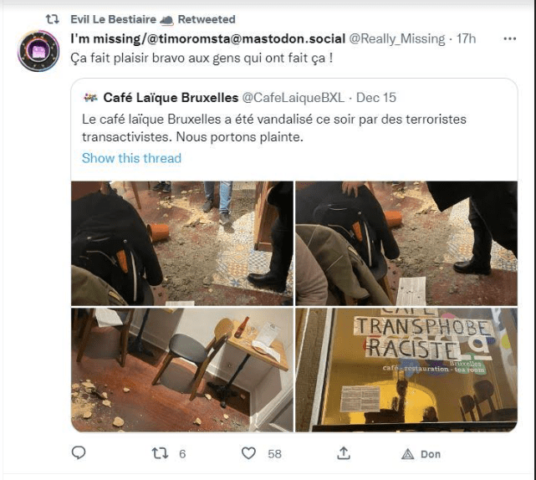Open Evil Le Bestiaire Retweeted link
Image resolution: width=536 pixels, height=480 pixels.
(153, 19)
